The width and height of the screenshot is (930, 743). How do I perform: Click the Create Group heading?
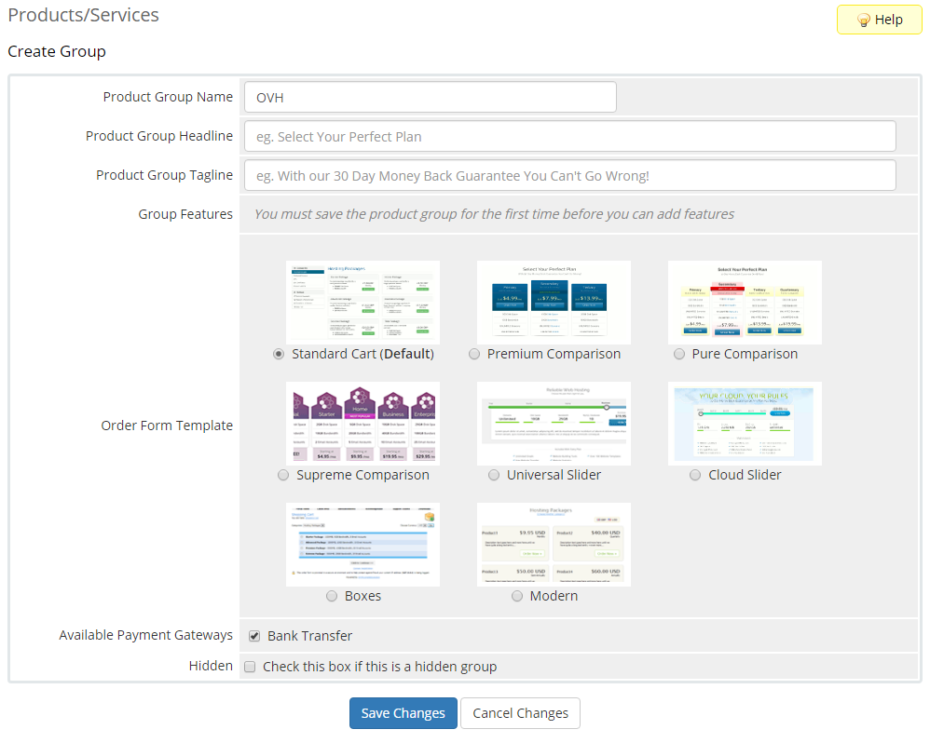tap(57, 51)
